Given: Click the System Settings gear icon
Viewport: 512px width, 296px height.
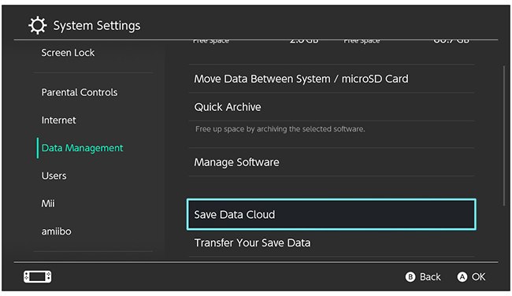Looking at the screenshot, I should [x=38, y=25].
